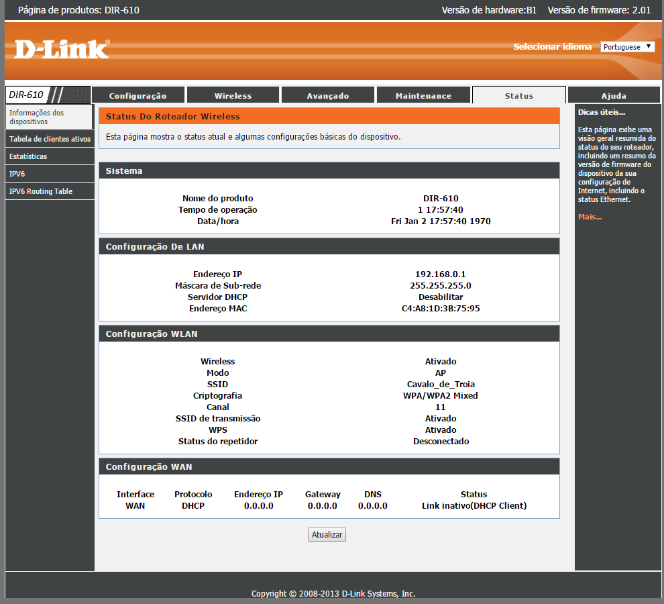Open the IPV6 sidebar item
This screenshot has width=664, height=604.
click(50, 174)
